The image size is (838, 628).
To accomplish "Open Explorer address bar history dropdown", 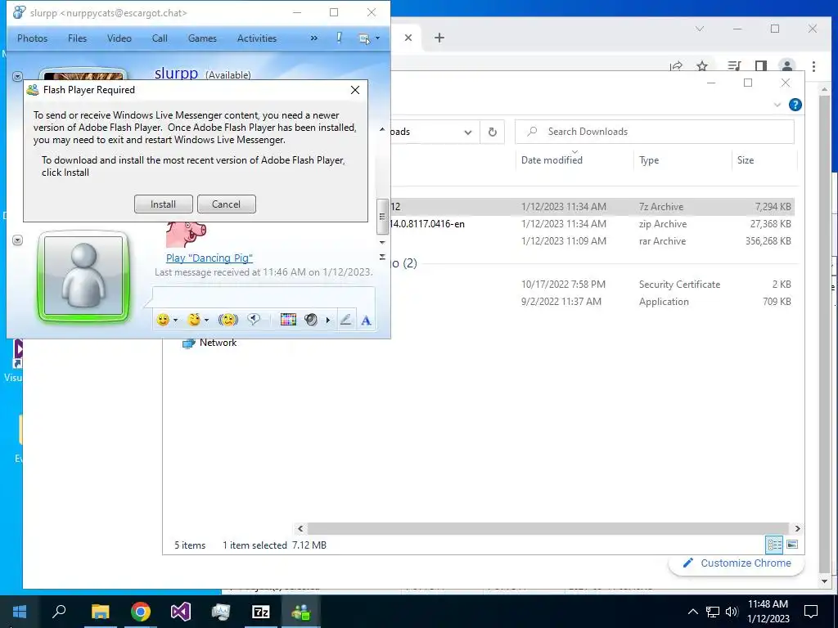I will pyautogui.click(x=467, y=132).
